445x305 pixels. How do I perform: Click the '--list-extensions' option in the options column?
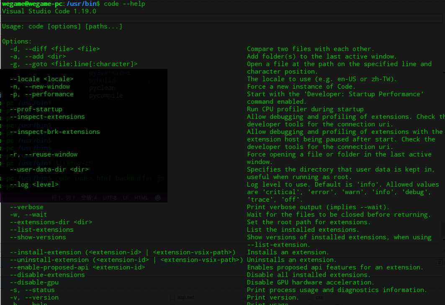[41, 230]
